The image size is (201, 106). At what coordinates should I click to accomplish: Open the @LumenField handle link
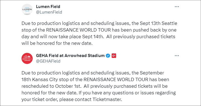tap(49, 12)
